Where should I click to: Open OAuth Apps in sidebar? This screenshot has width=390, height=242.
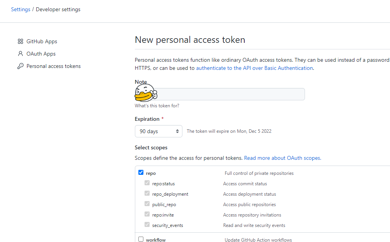point(41,54)
